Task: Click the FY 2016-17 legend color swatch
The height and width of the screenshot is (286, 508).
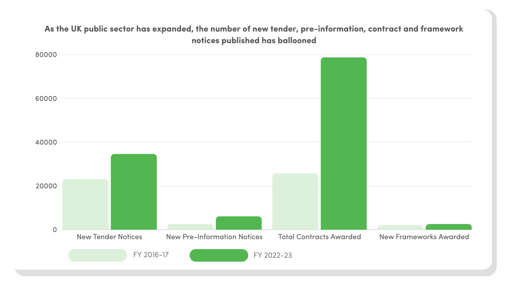Action: point(98,255)
